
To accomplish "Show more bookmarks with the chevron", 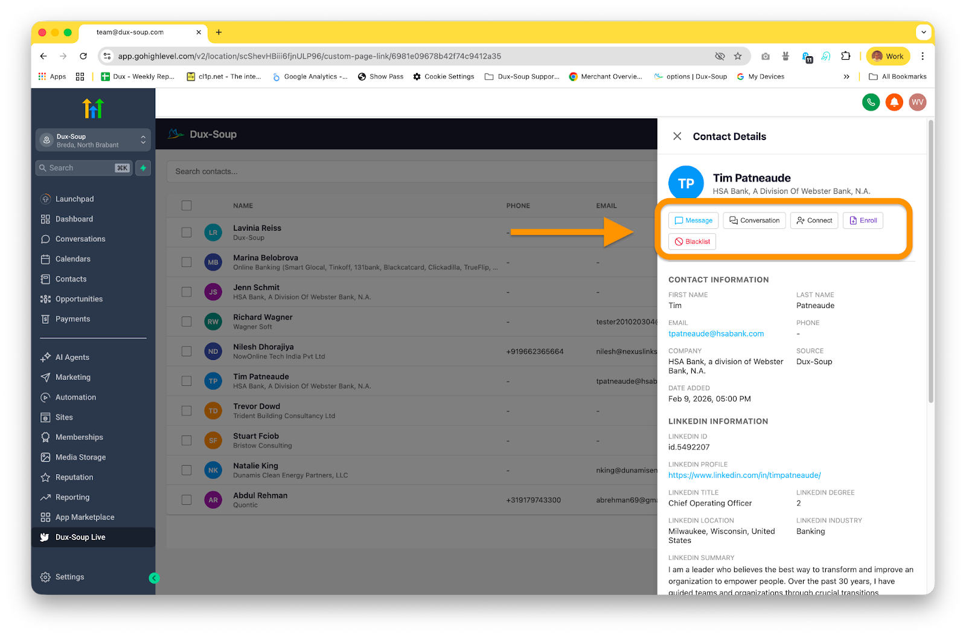I will click(x=846, y=77).
